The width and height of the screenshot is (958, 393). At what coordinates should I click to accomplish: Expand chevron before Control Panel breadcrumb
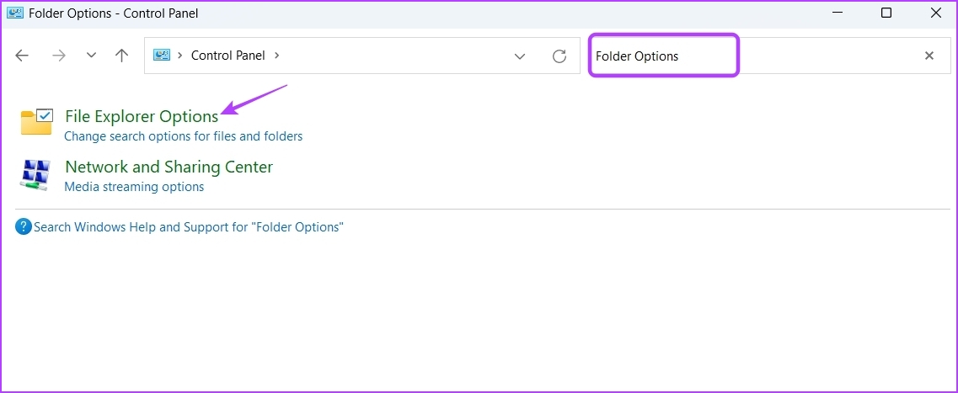tap(180, 55)
